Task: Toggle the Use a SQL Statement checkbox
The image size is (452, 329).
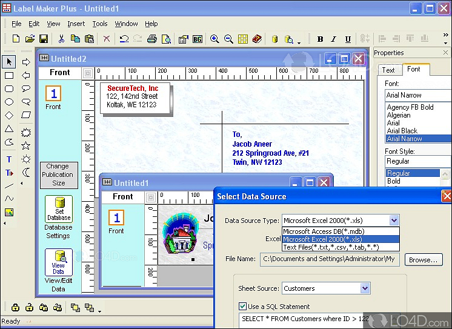Action: coord(243,307)
